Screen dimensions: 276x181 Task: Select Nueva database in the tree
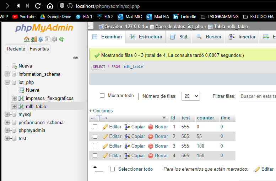click(x=25, y=66)
